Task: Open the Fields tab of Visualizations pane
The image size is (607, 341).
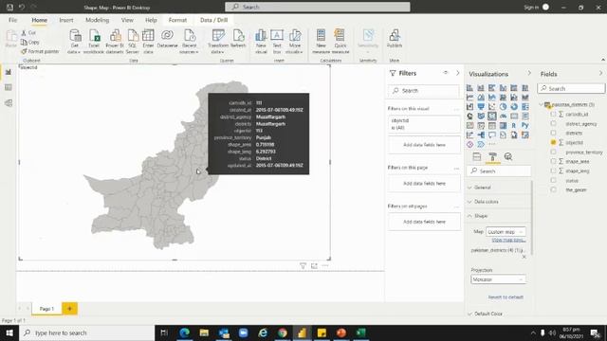Action: [x=477, y=156]
